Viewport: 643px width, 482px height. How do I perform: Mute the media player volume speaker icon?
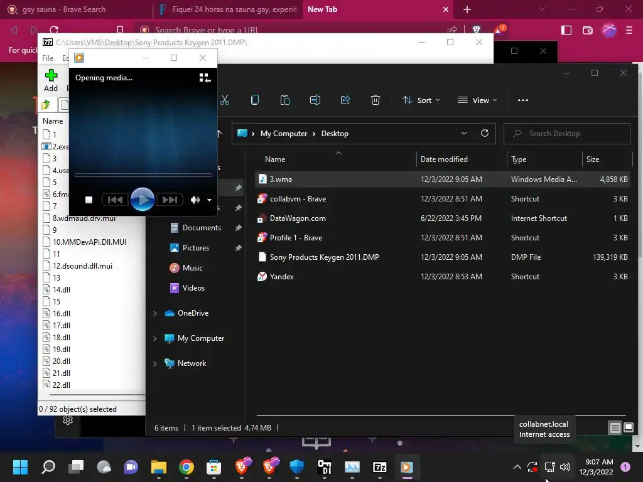pyautogui.click(x=195, y=200)
